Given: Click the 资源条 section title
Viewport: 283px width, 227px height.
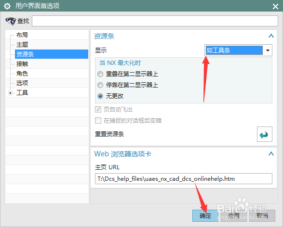Looking at the screenshot, I should click(x=104, y=36).
